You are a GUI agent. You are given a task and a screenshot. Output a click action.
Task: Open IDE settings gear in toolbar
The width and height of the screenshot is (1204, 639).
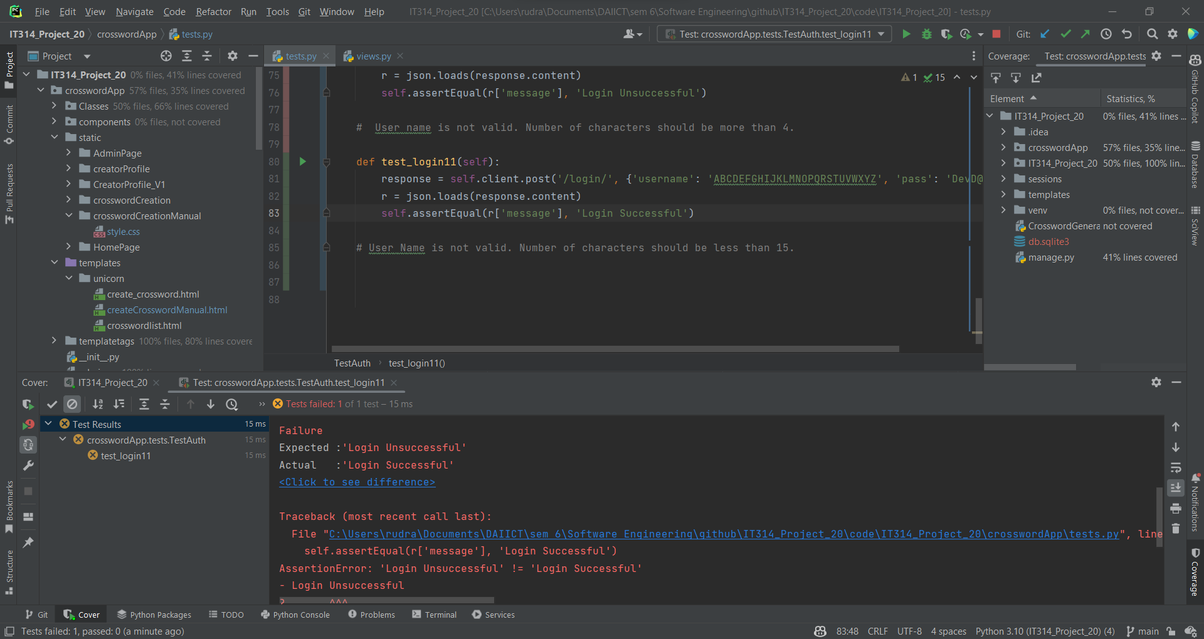(x=1173, y=34)
